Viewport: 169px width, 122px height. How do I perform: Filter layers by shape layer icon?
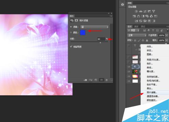[x=158, y=30]
